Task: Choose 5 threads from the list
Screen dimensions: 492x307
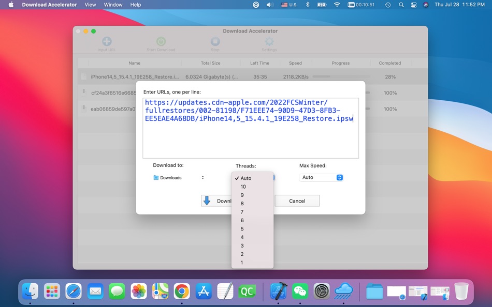Action: pyautogui.click(x=252, y=228)
